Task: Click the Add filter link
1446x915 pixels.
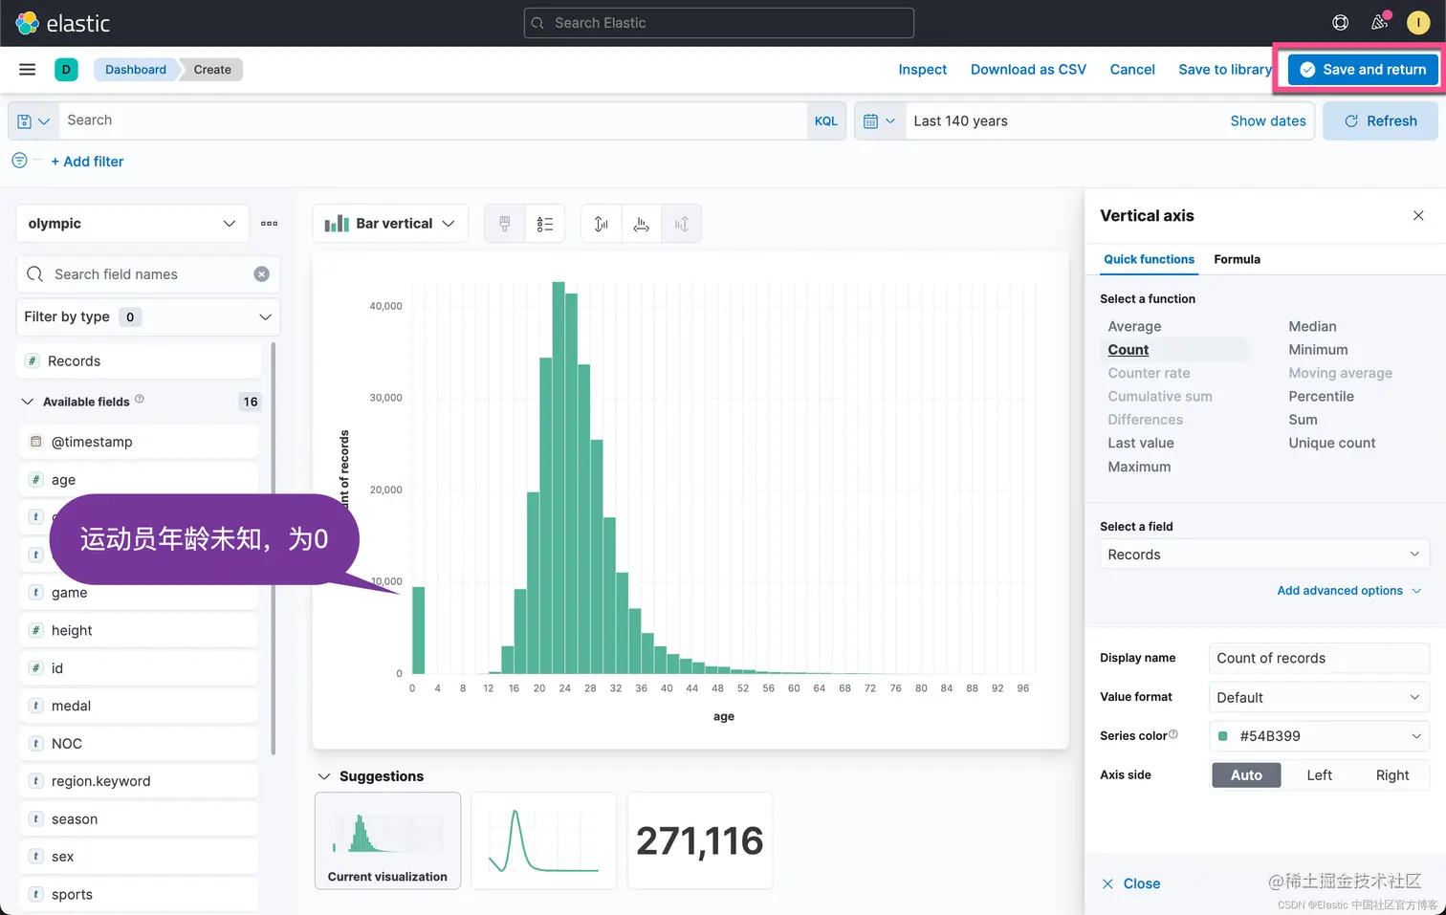Action: [x=87, y=162]
